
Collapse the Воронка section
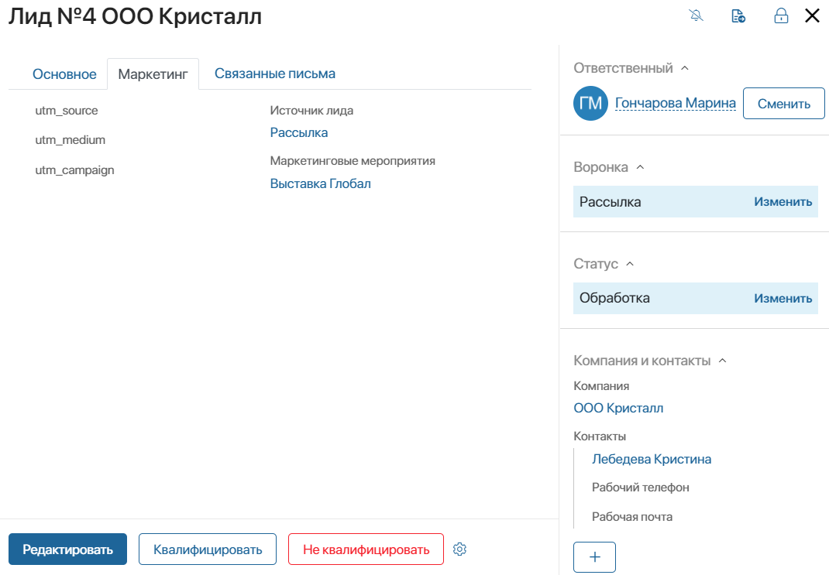(x=640, y=167)
